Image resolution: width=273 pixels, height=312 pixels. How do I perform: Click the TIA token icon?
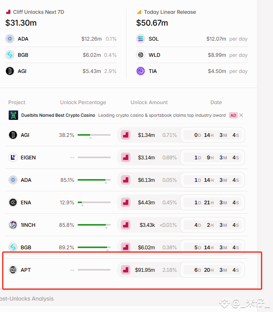point(141,71)
